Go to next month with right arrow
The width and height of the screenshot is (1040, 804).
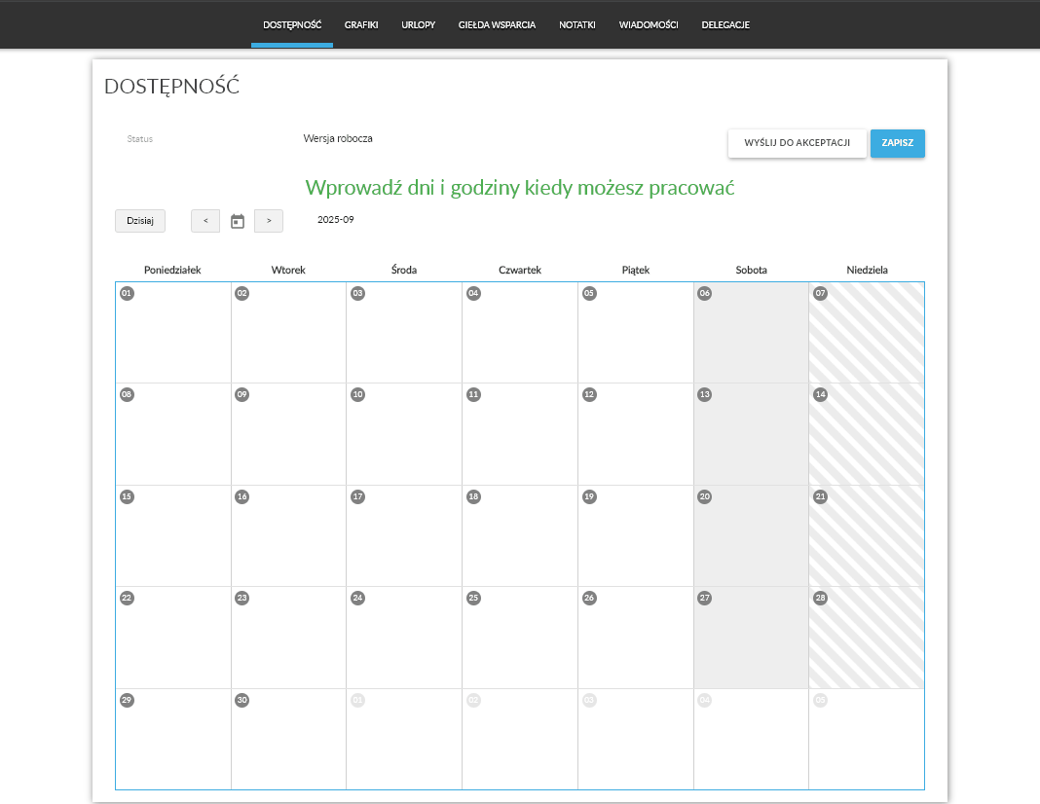[x=269, y=221]
